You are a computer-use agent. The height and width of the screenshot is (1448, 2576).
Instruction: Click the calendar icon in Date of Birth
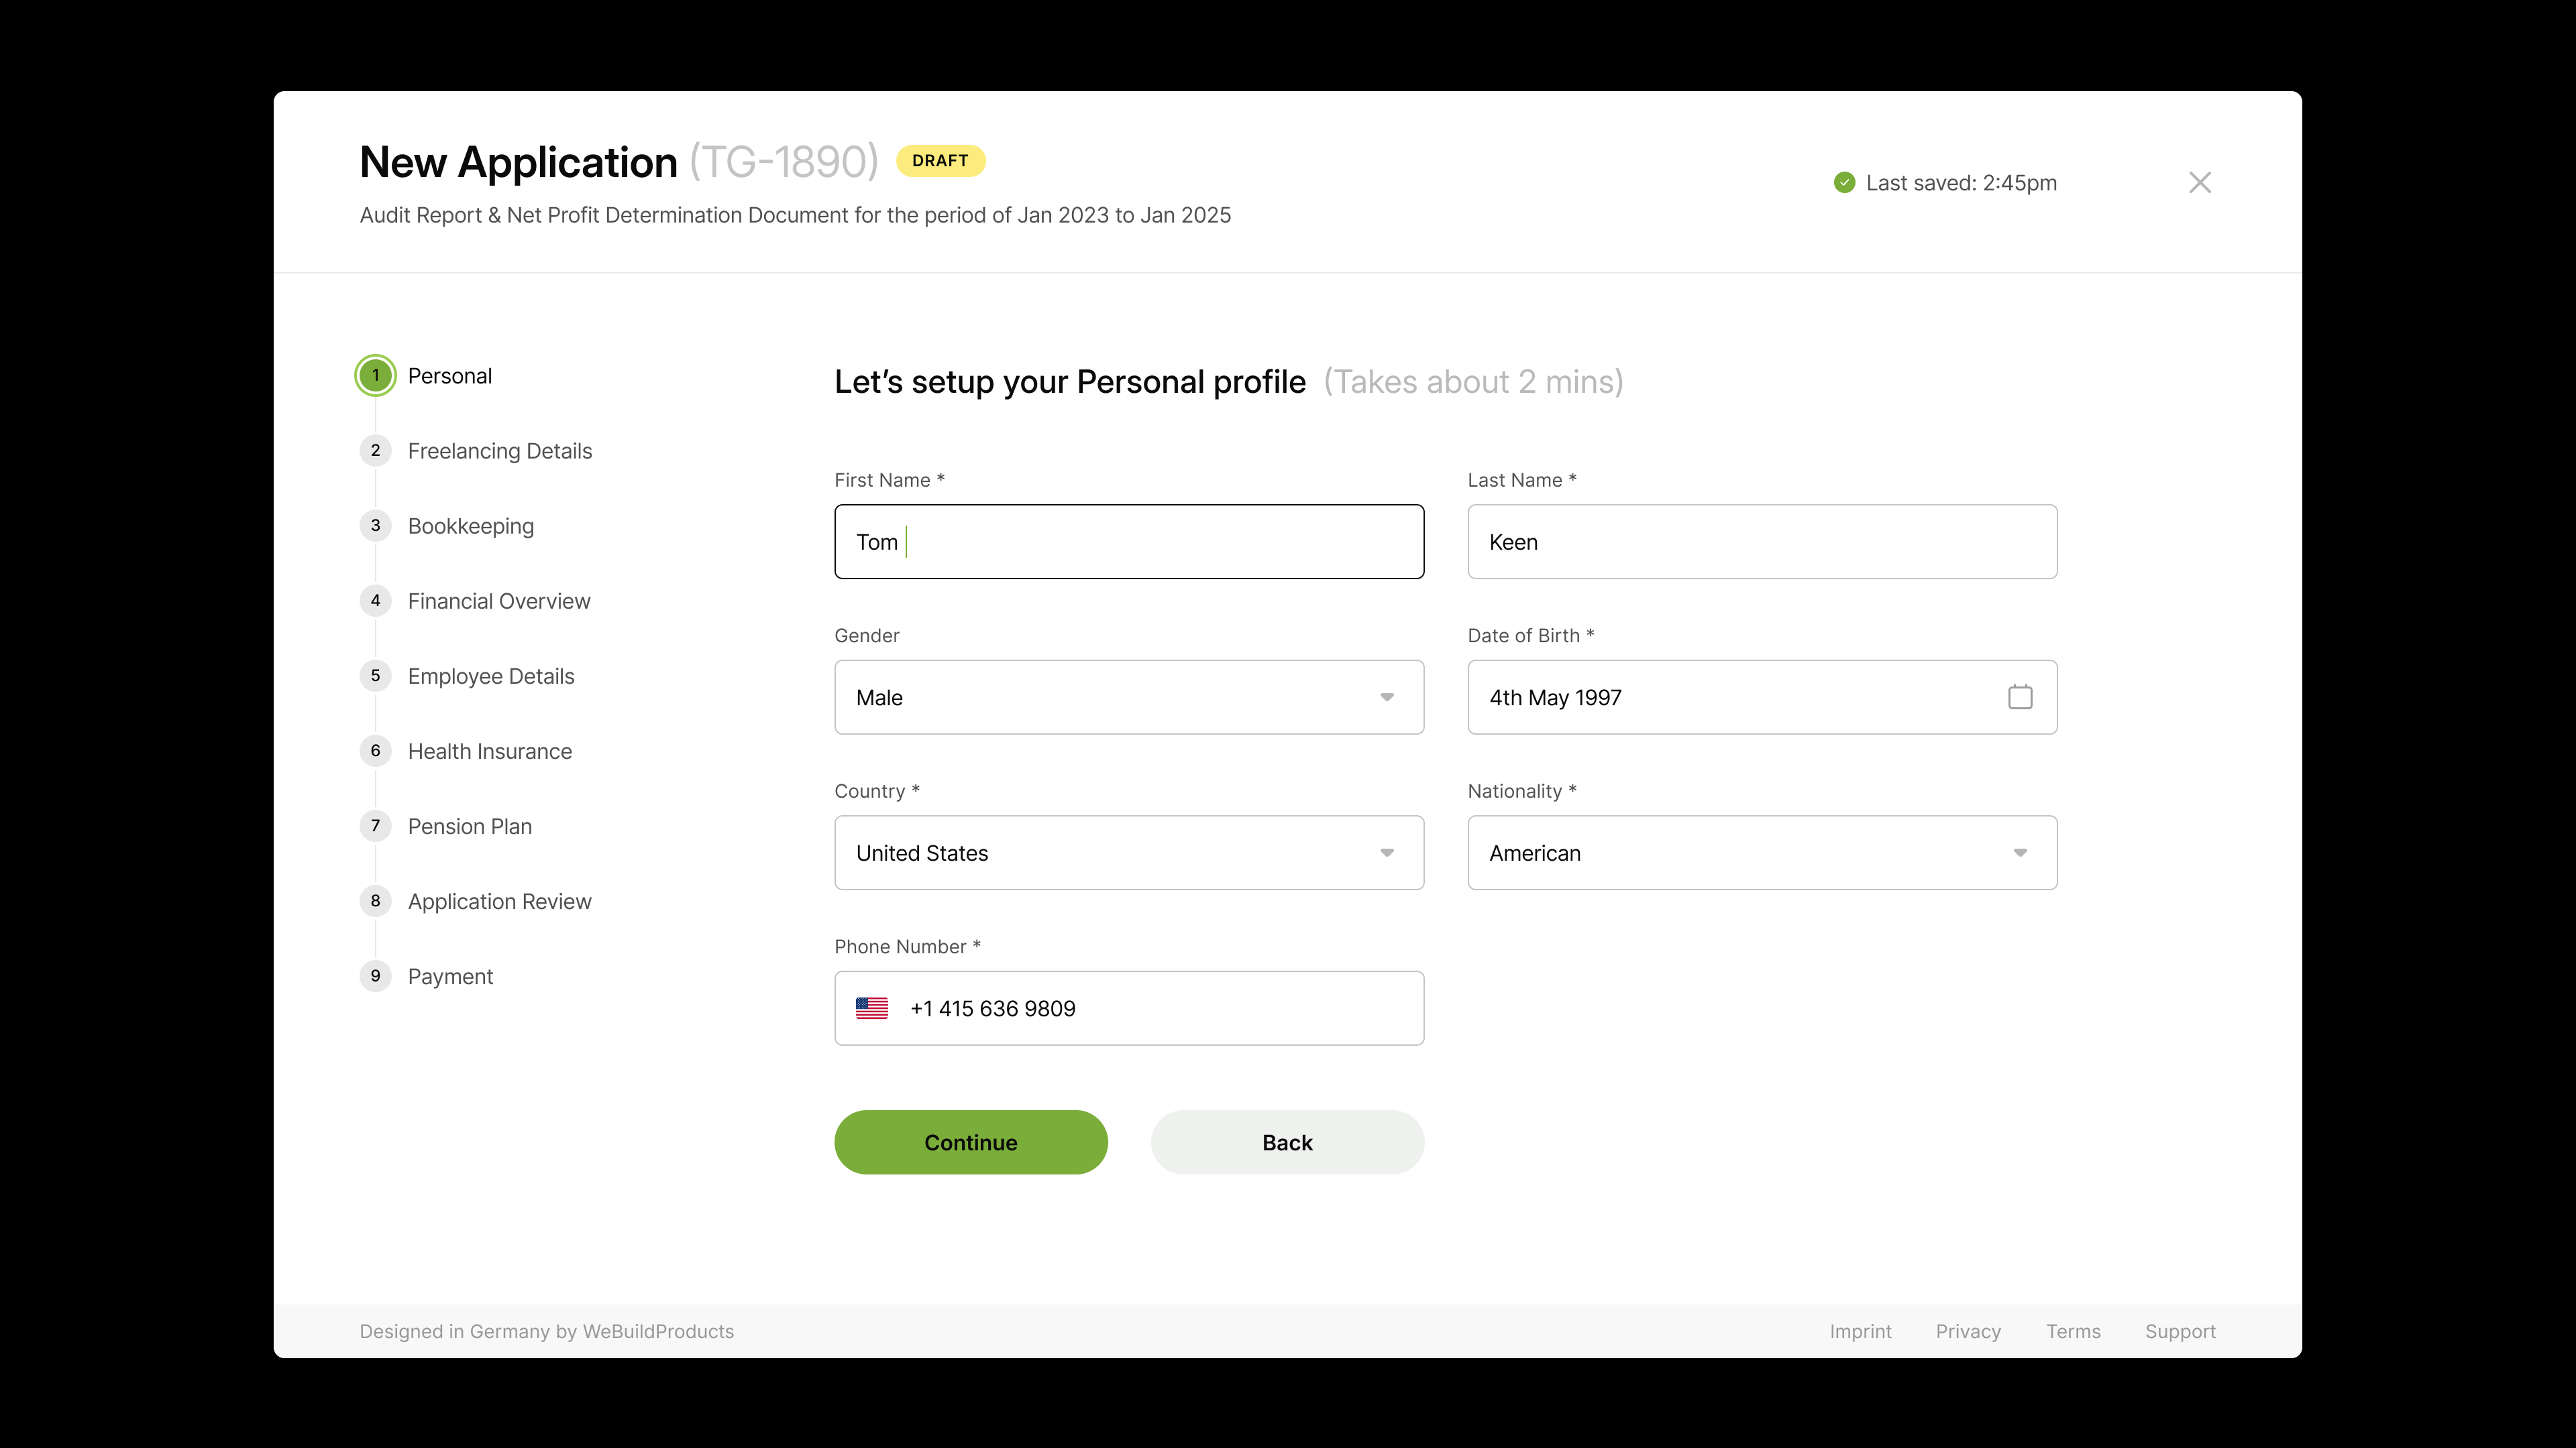pos(2019,697)
